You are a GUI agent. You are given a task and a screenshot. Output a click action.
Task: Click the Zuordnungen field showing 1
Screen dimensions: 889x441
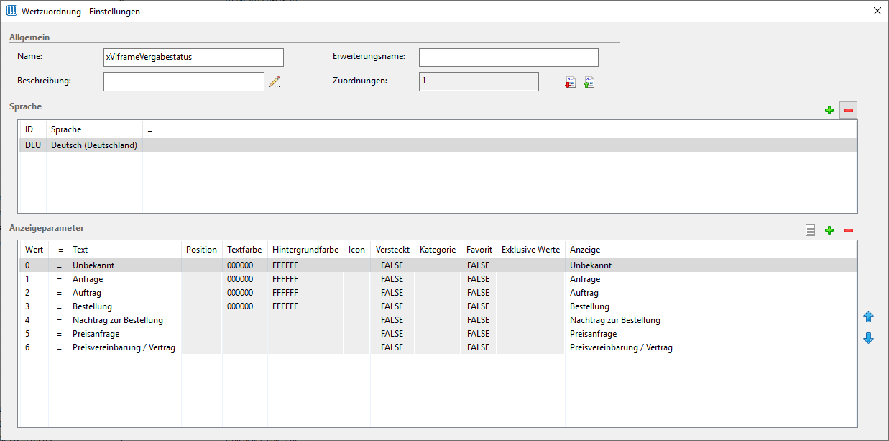(x=479, y=81)
